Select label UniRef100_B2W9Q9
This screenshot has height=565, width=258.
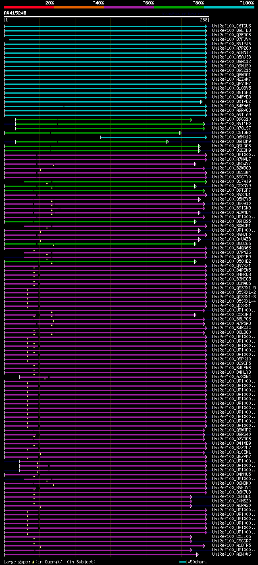[x=231, y=168]
